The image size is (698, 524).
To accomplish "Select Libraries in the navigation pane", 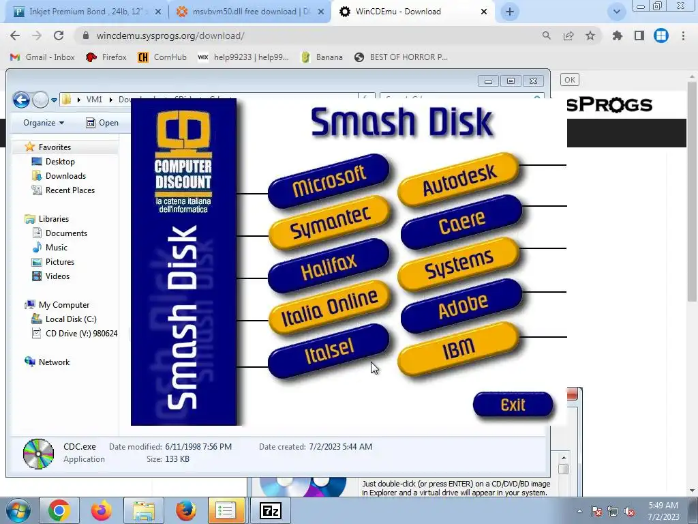I will pos(53,219).
